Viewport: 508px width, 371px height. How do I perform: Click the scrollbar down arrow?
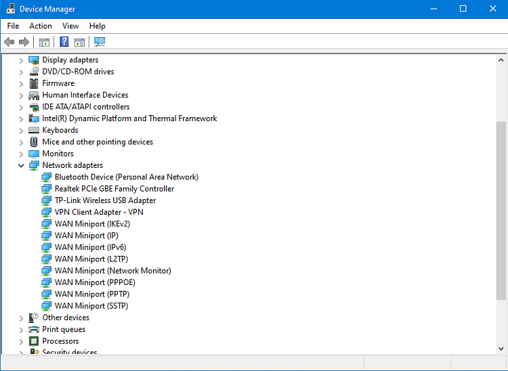coord(501,349)
